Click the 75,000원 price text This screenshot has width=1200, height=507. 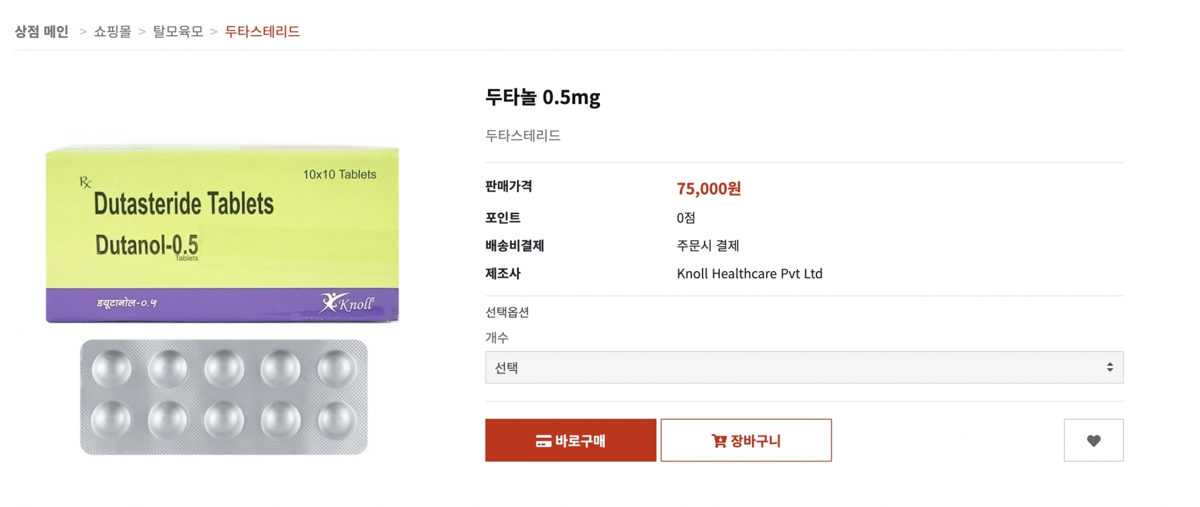pos(708,189)
